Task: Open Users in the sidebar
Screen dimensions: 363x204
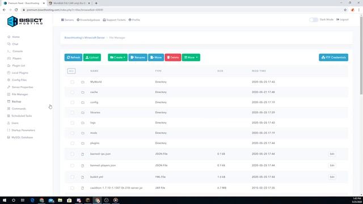Action: (x=12, y=123)
